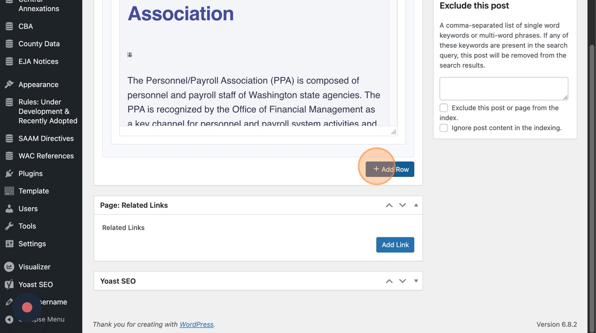
Task: Click the Plugins plug icon
Action: (9, 174)
